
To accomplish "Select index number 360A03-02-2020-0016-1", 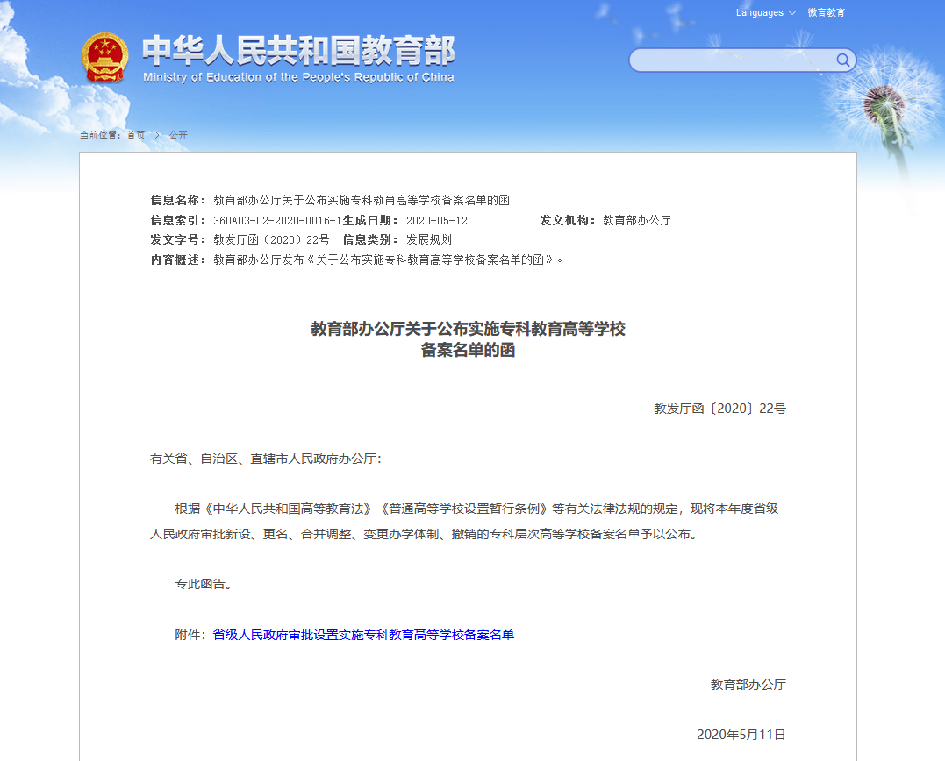I will (277, 220).
